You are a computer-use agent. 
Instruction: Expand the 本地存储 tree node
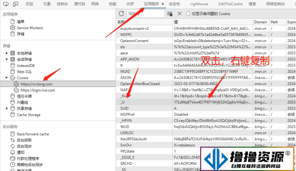pos(7,53)
